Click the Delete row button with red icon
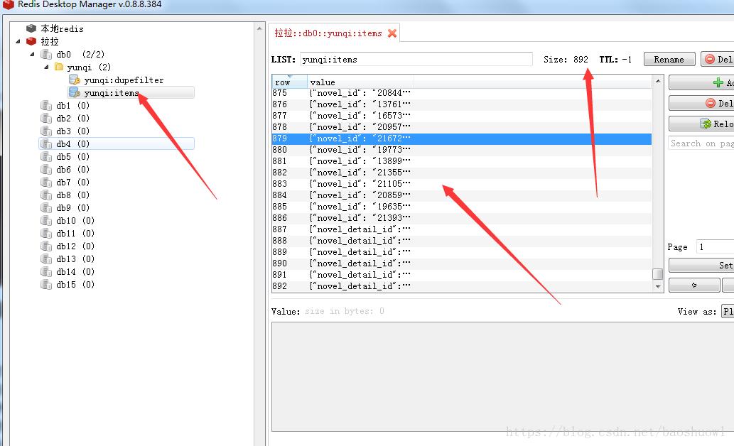The width and height of the screenshot is (734, 446). [711, 103]
